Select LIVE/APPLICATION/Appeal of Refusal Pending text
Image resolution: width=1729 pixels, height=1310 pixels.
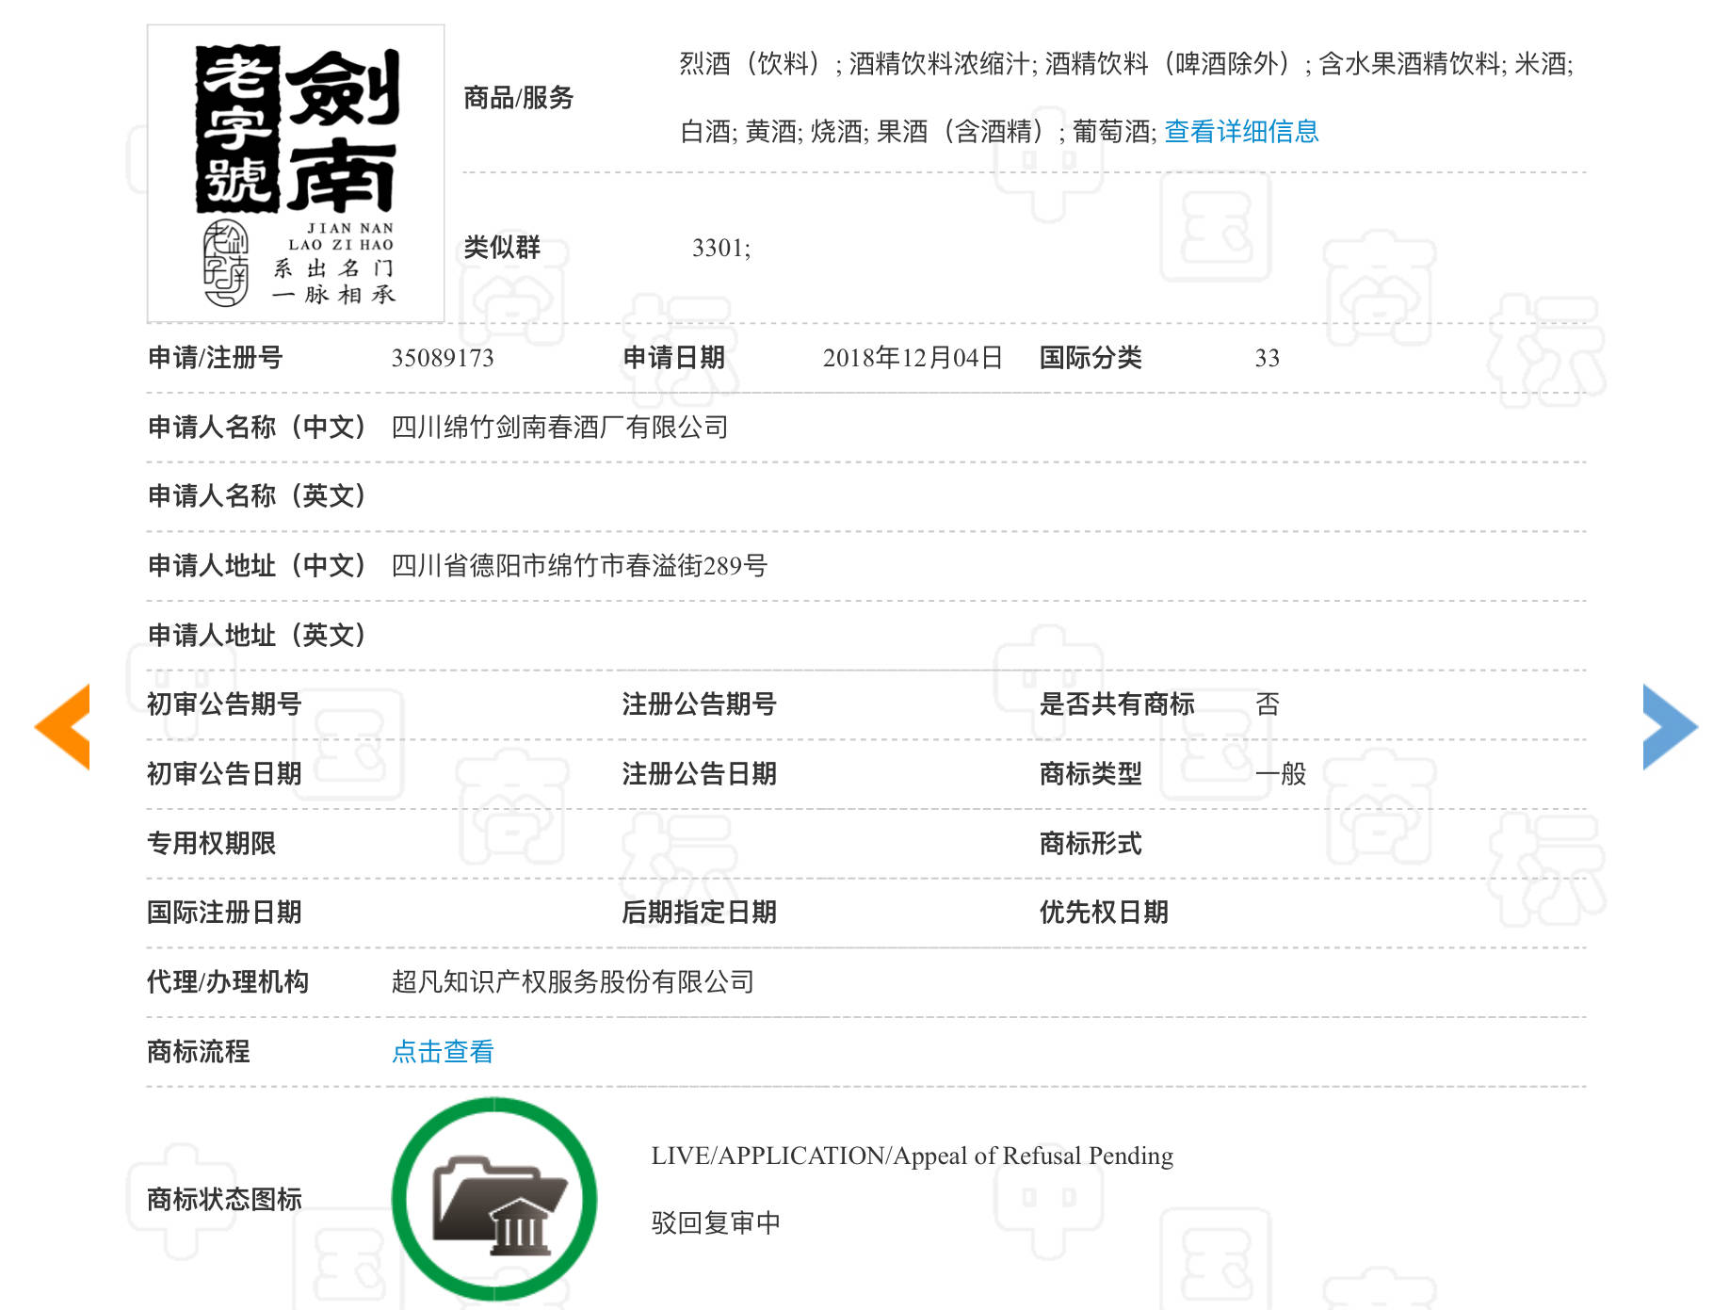[x=912, y=1156]
